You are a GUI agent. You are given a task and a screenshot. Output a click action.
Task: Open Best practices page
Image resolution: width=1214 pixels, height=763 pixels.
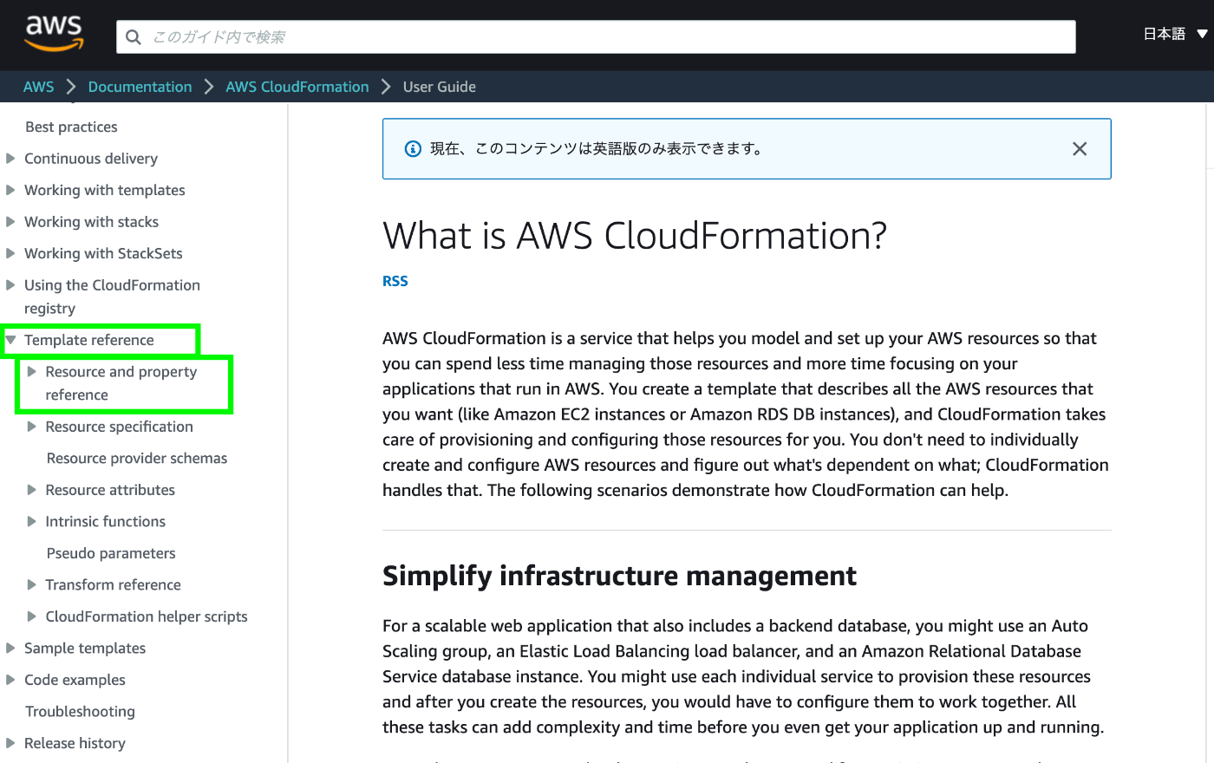click(71, 127)
